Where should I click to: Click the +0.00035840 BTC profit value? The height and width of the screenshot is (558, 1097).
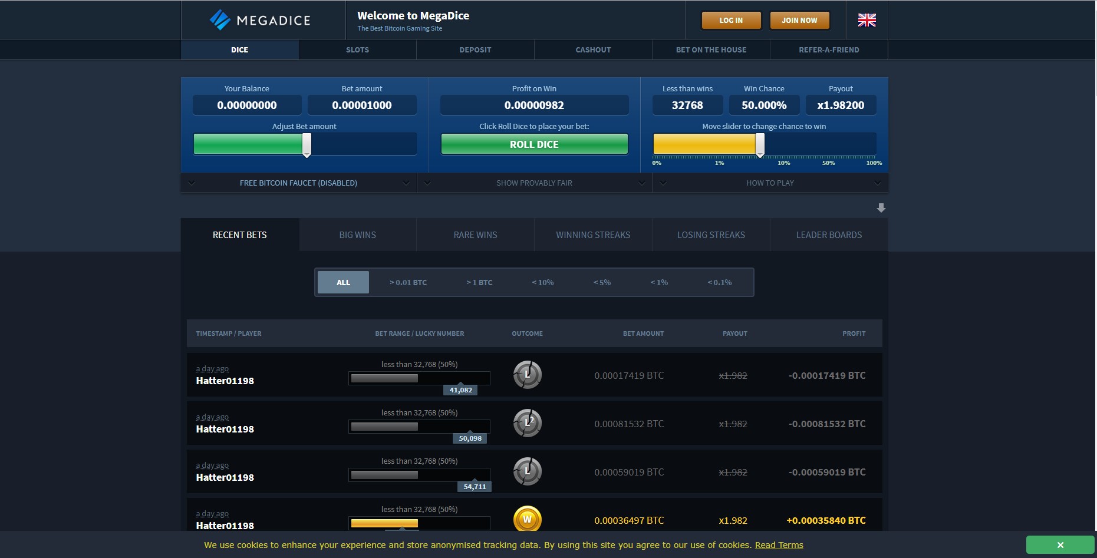coord(826,521)
